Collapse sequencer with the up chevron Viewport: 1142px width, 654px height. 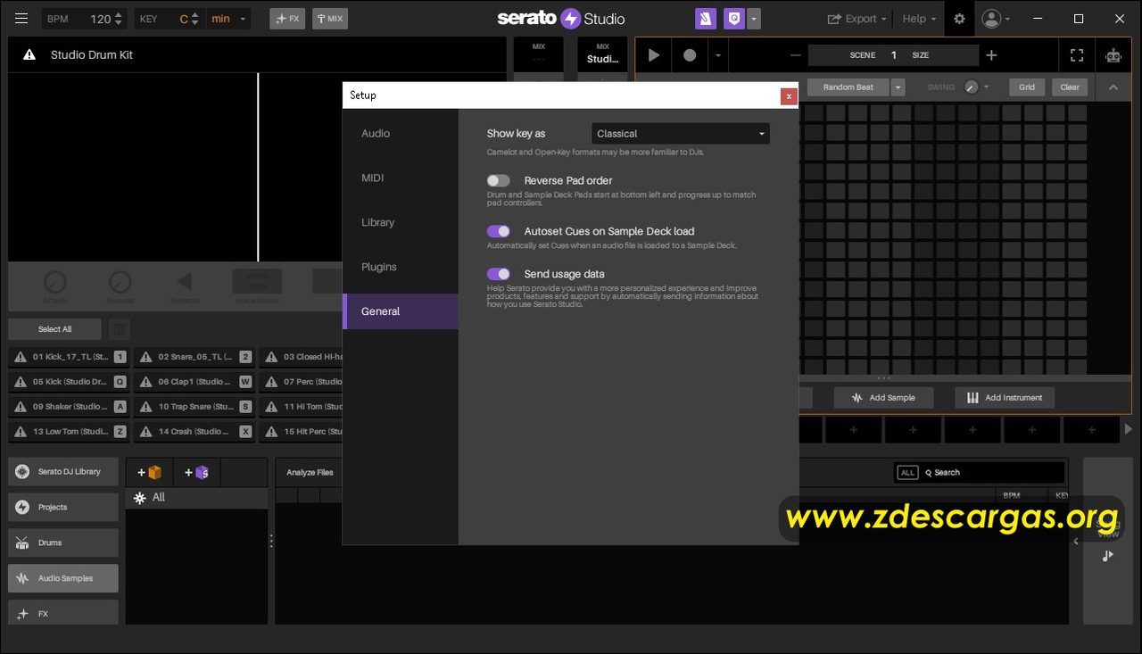click(1113, 87)
